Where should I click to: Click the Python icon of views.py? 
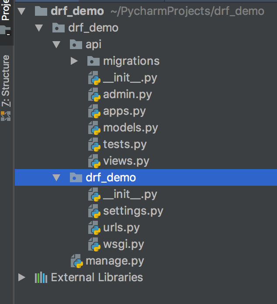click(x=94, y=161)
